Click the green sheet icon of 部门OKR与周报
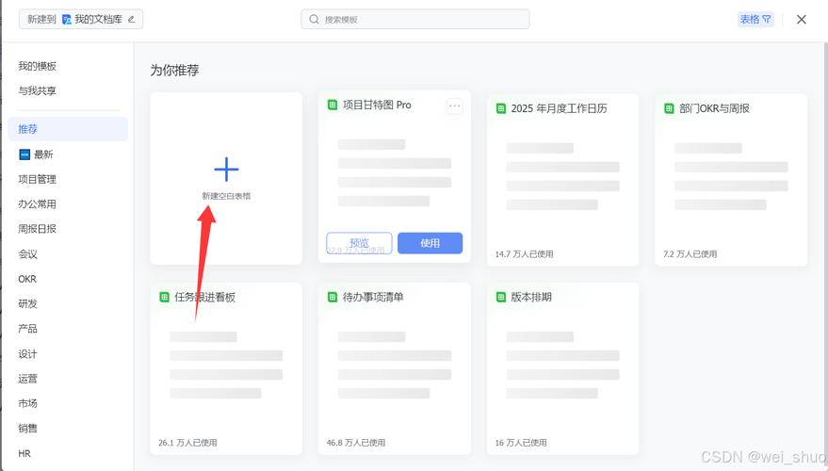828x471 pixels. point(669,108)
